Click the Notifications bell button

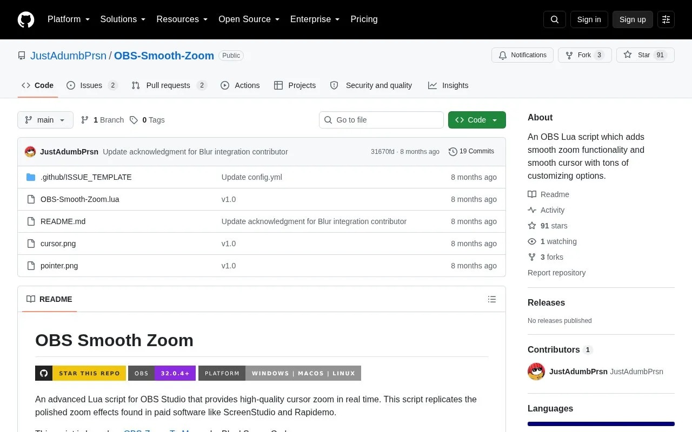pyautogui.click(x=522, y=55)
